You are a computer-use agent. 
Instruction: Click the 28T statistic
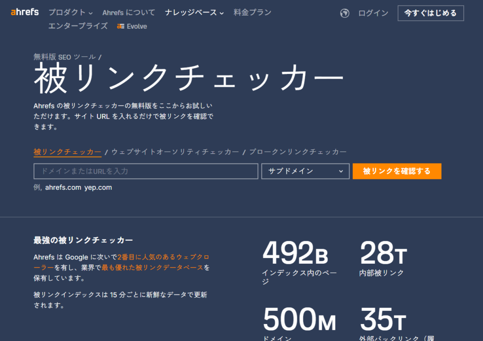tap(383, 253)
